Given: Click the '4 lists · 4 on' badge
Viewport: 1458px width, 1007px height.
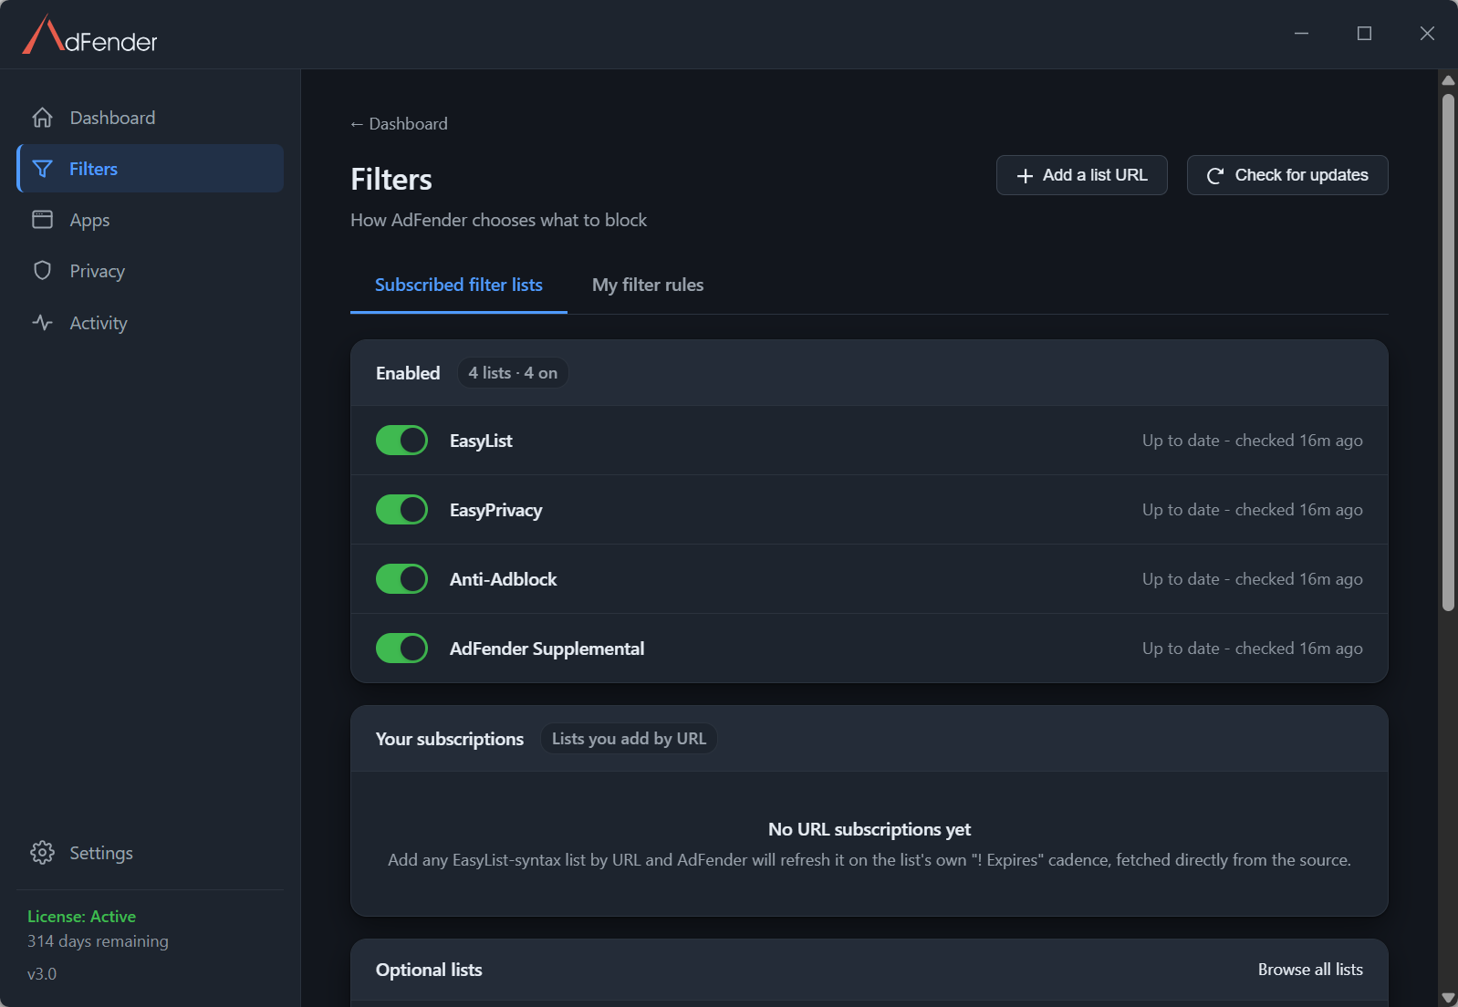Looking at the screenshot, I should tap(513, 373).
